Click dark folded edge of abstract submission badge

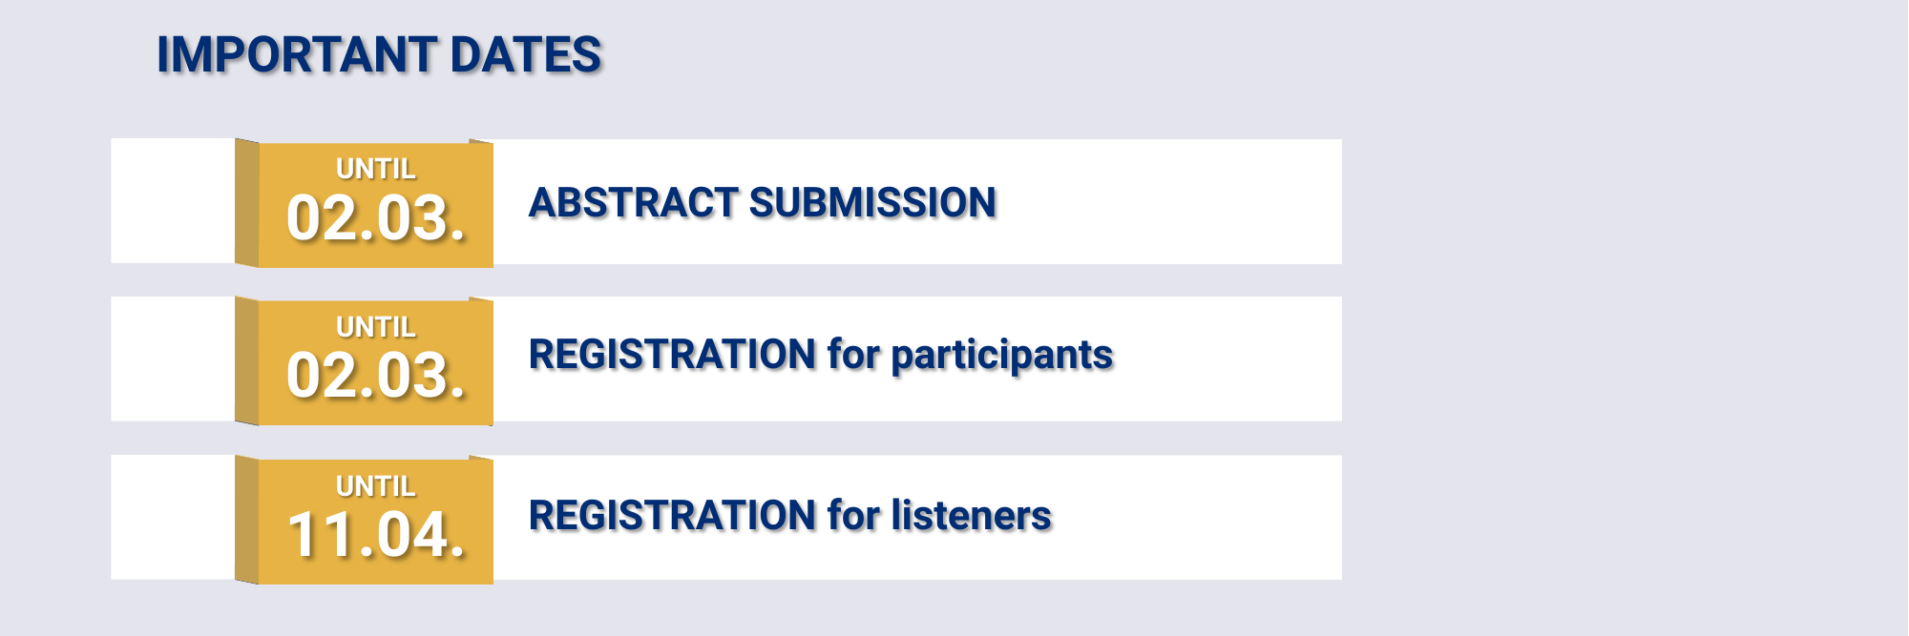click(x=246, y=203)
